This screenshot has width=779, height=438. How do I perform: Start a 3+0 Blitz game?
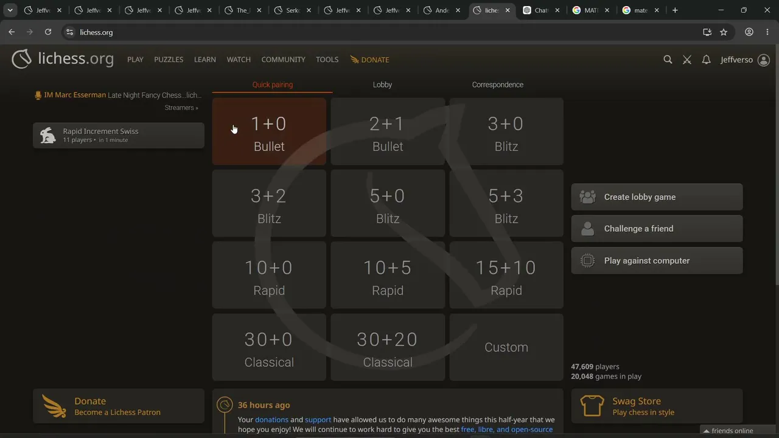click(506, 131)
